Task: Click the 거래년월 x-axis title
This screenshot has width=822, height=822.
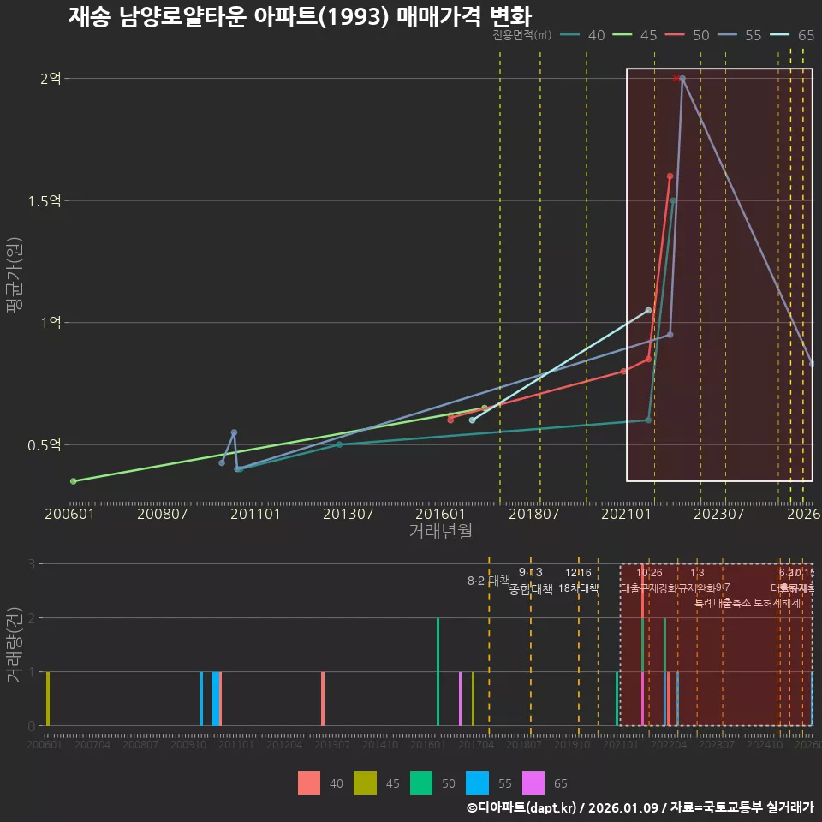Action: (440, 531)
